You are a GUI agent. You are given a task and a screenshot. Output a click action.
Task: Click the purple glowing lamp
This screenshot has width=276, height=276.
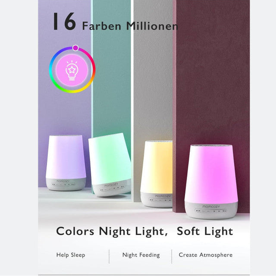[66, 163]
